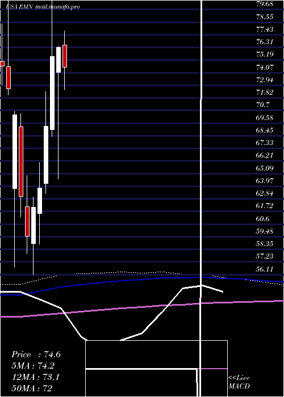Click the last red candlestick near 76

pyautogui.click(x=65, y=56)
